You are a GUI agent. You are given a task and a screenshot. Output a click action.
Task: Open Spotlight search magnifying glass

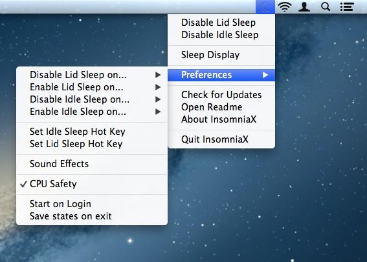point(326,6)
